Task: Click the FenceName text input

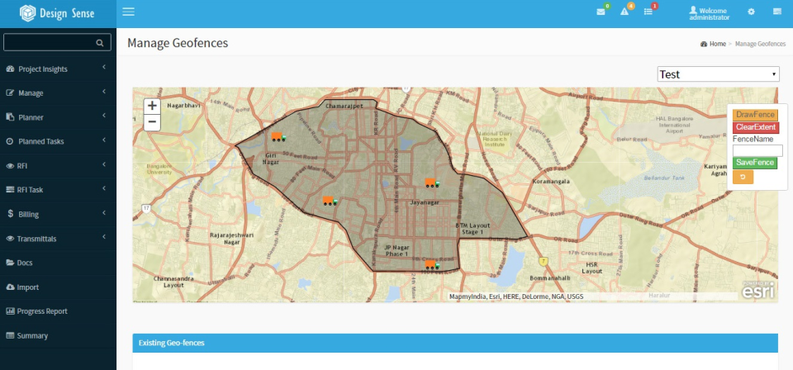Action: [757, 150]
